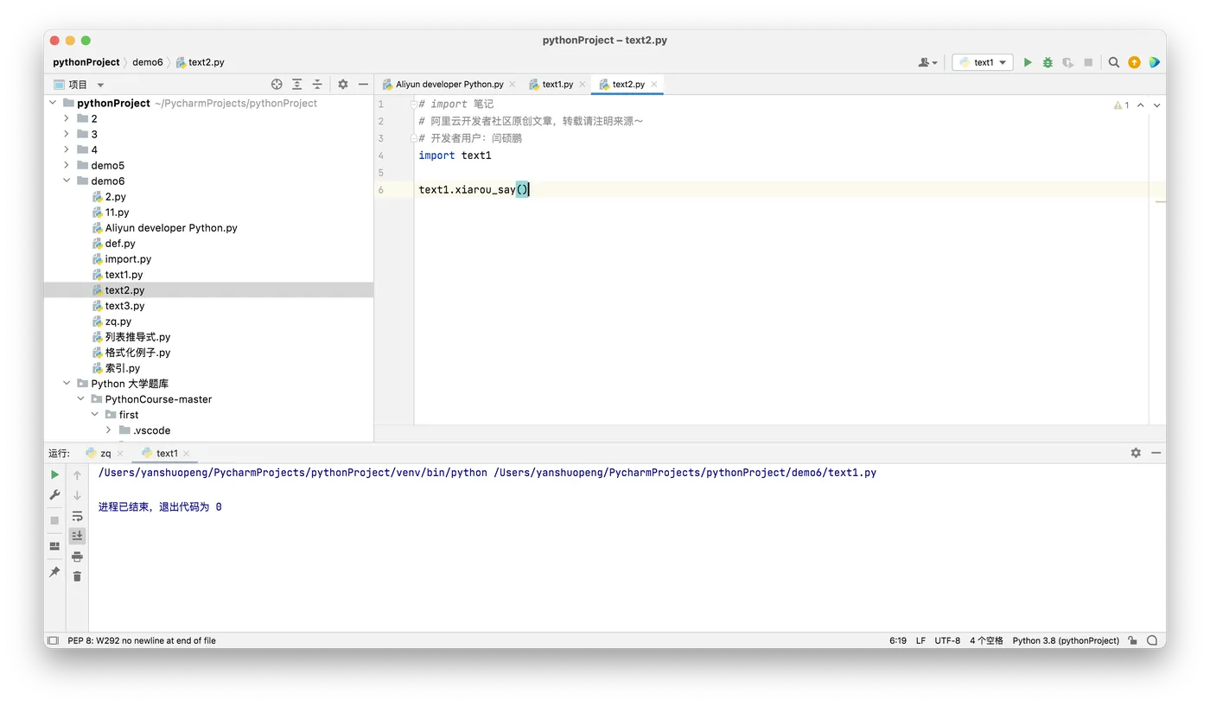The width and height of the screenshot is (1210, 706).
Task: Run with coverage icon in the toolbar
Action: 1068,62
